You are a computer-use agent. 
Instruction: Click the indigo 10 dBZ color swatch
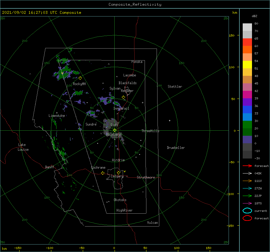point(247,140)
